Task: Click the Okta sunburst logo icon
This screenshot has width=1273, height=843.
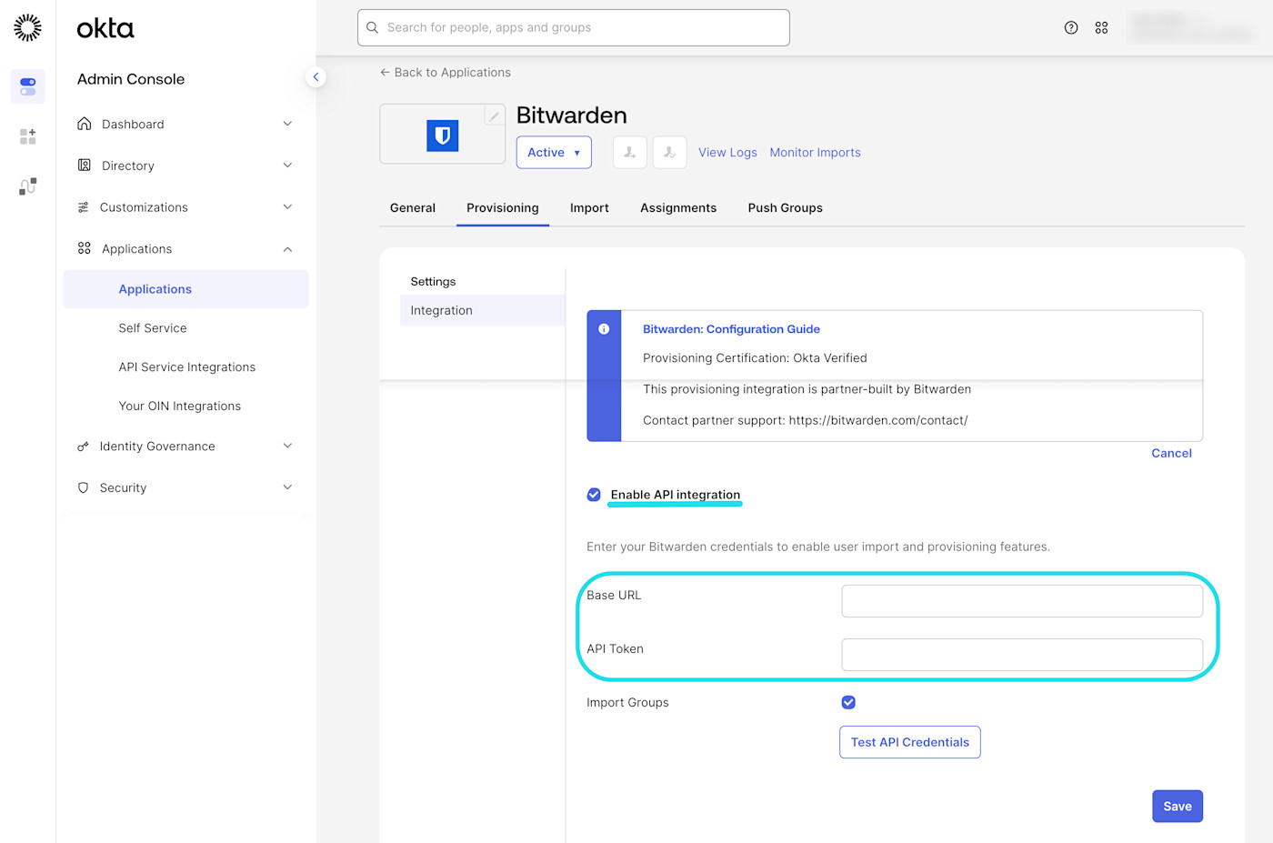Action: [27, 28]
